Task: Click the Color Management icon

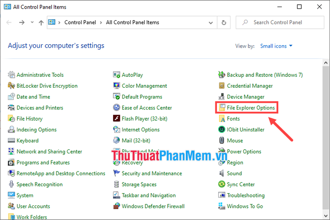Action: [x=116, y=86]
